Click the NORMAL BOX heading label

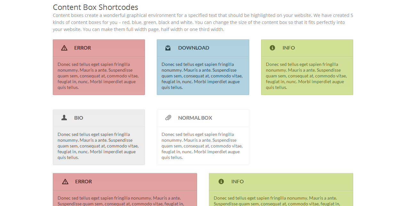(x=195, y=118)
